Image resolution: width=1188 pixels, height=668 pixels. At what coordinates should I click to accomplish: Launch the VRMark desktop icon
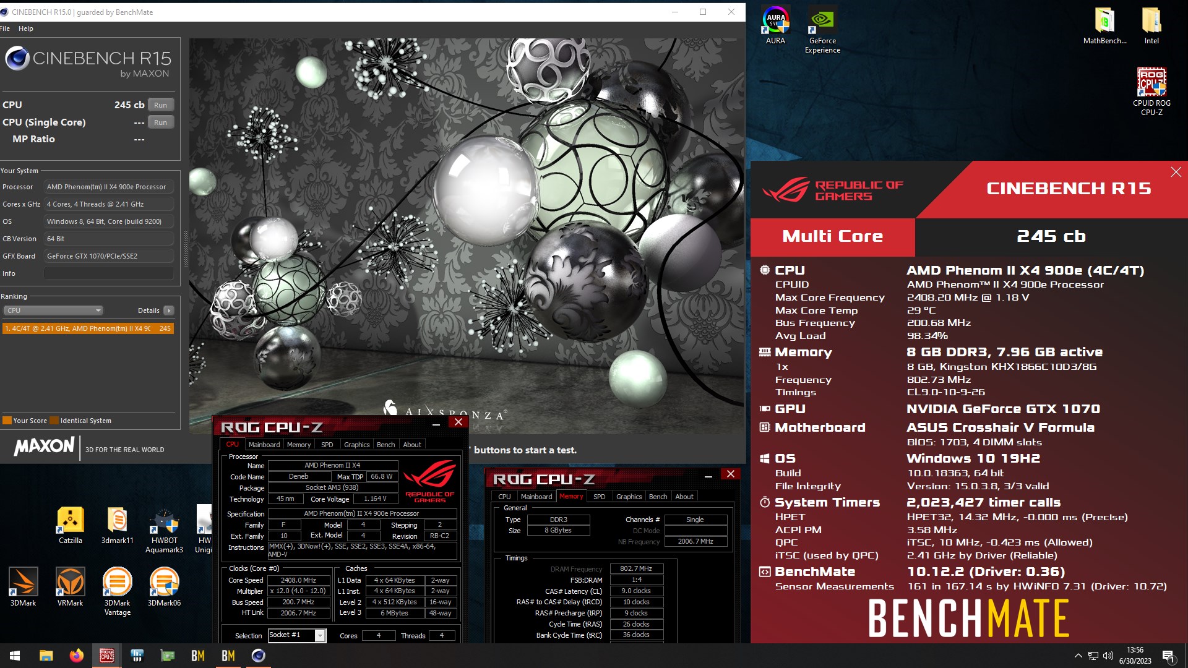[70, 586]
